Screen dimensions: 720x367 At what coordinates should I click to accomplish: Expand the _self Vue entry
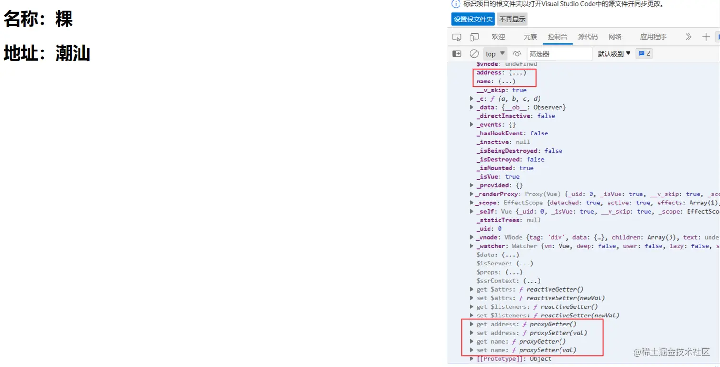tap(472, 211)
